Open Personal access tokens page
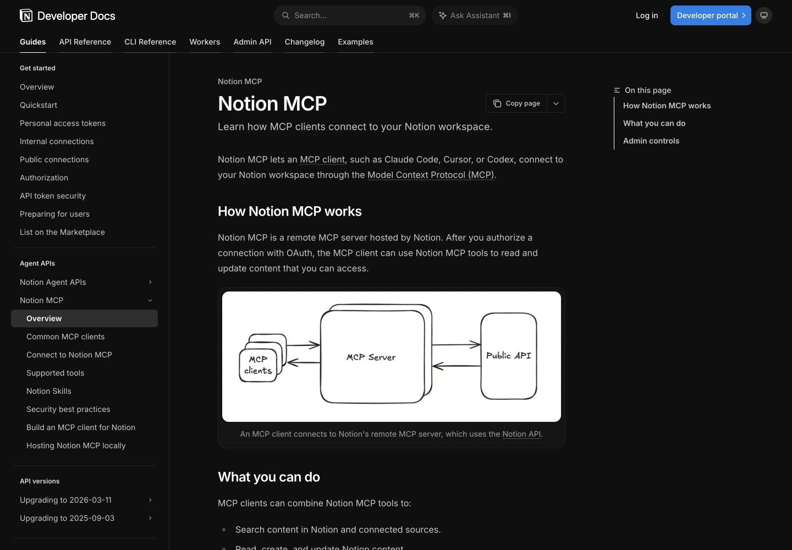The height and width of the screenshot is (550, 792). click(x=63, y=123)
